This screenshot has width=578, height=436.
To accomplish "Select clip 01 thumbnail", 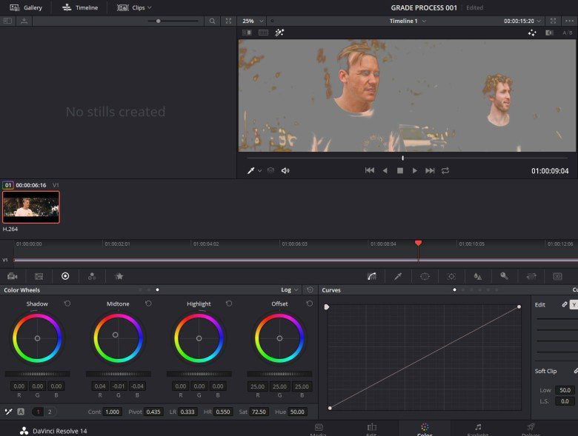I will (x=31, y=207).
